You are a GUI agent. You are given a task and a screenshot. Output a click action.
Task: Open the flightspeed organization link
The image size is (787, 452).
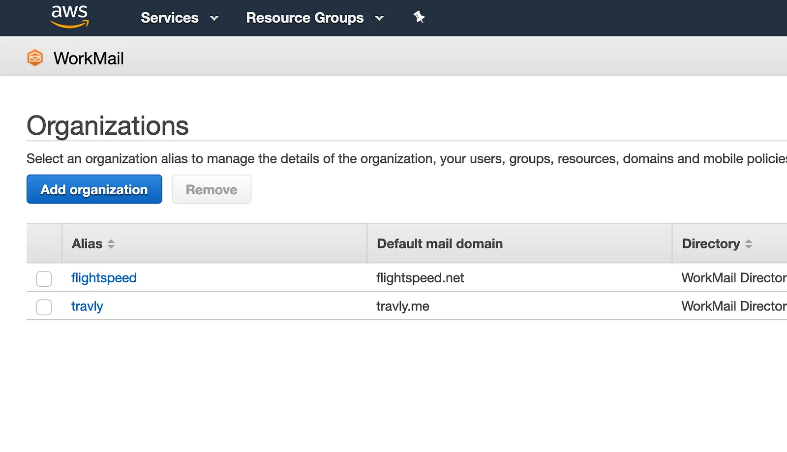click(x=104, y=278)
